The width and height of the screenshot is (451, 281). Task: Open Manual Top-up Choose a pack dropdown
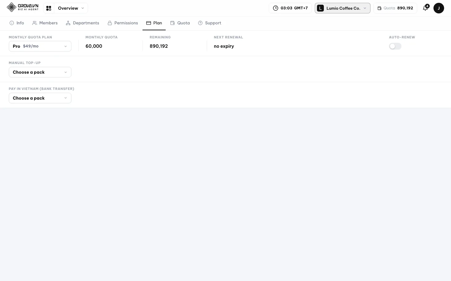coord(40,72)
